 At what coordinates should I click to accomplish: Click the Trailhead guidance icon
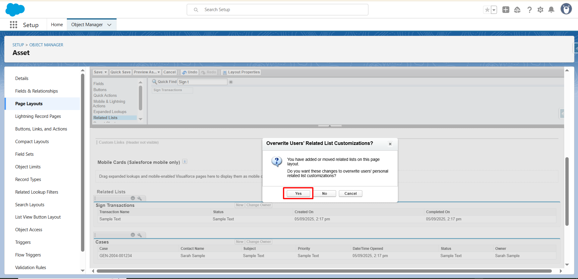coord(517,10)
